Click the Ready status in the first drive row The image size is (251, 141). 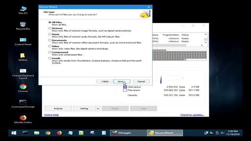(185, 38)
